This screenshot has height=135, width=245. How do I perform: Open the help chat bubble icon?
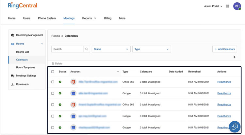click(235, 127)
